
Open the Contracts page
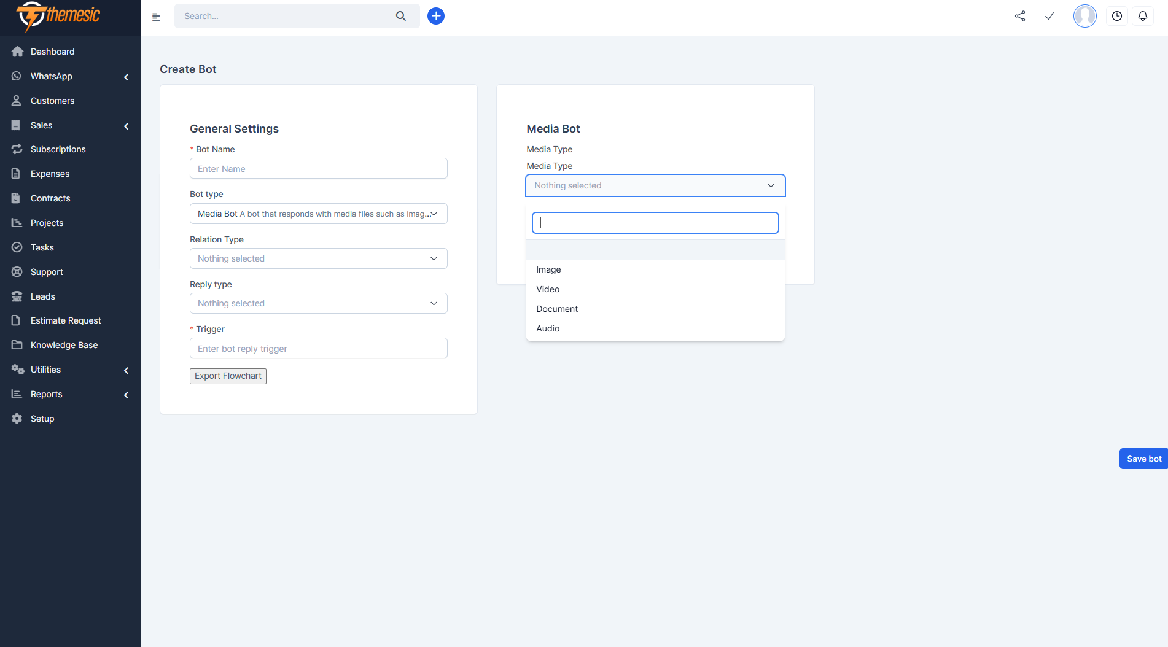pos(50,198)
